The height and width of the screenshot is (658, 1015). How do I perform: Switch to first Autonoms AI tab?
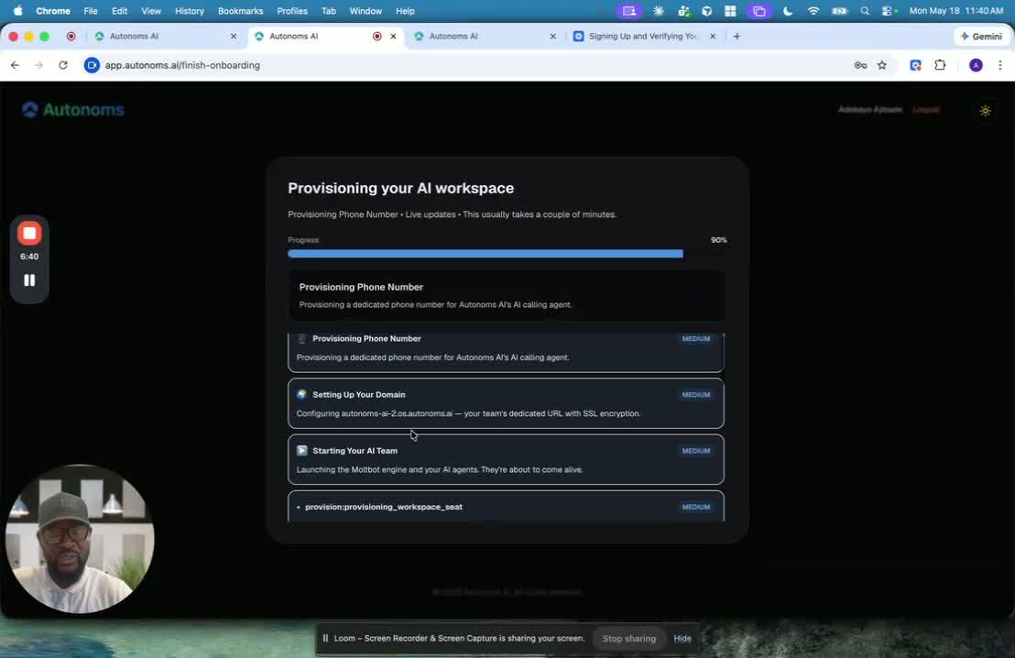point(165,37)
